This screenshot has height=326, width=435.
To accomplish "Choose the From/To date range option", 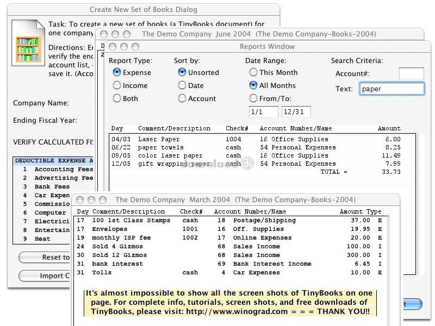I will coord(253,98).
